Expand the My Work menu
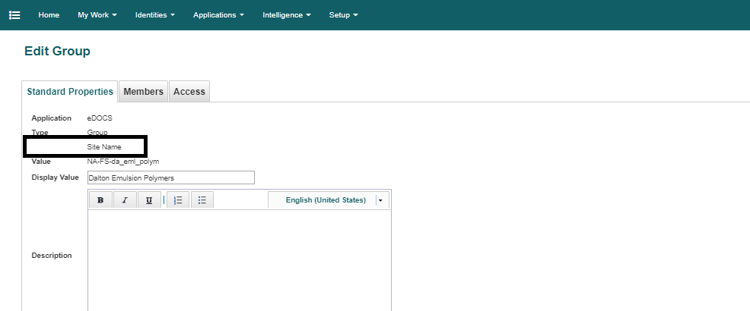 click(x=97, y=15)
